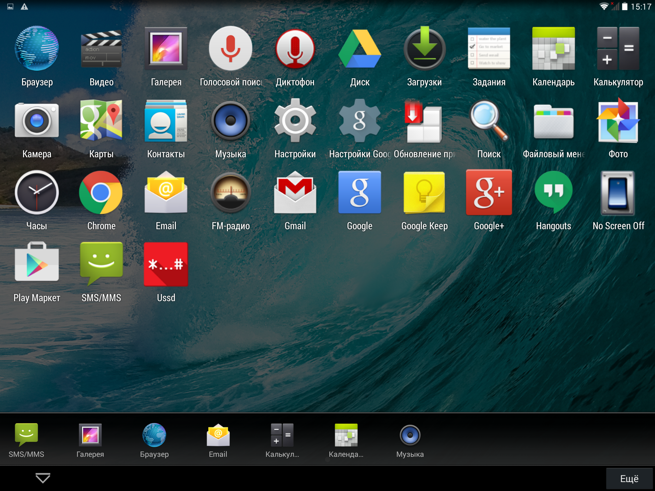The height and width of the screenshot is (491, 655).
Task: Open Галерея in the app grid
Action: point(166,57)
